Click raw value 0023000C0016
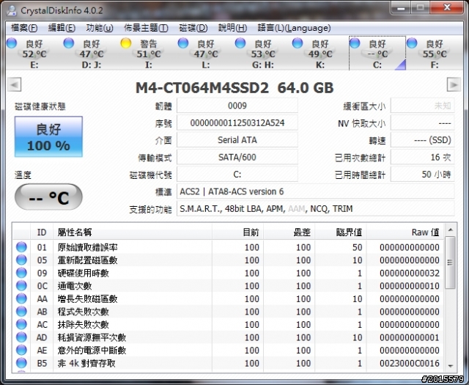The width and height of the screenshot is (469, 385). [410, 363]
